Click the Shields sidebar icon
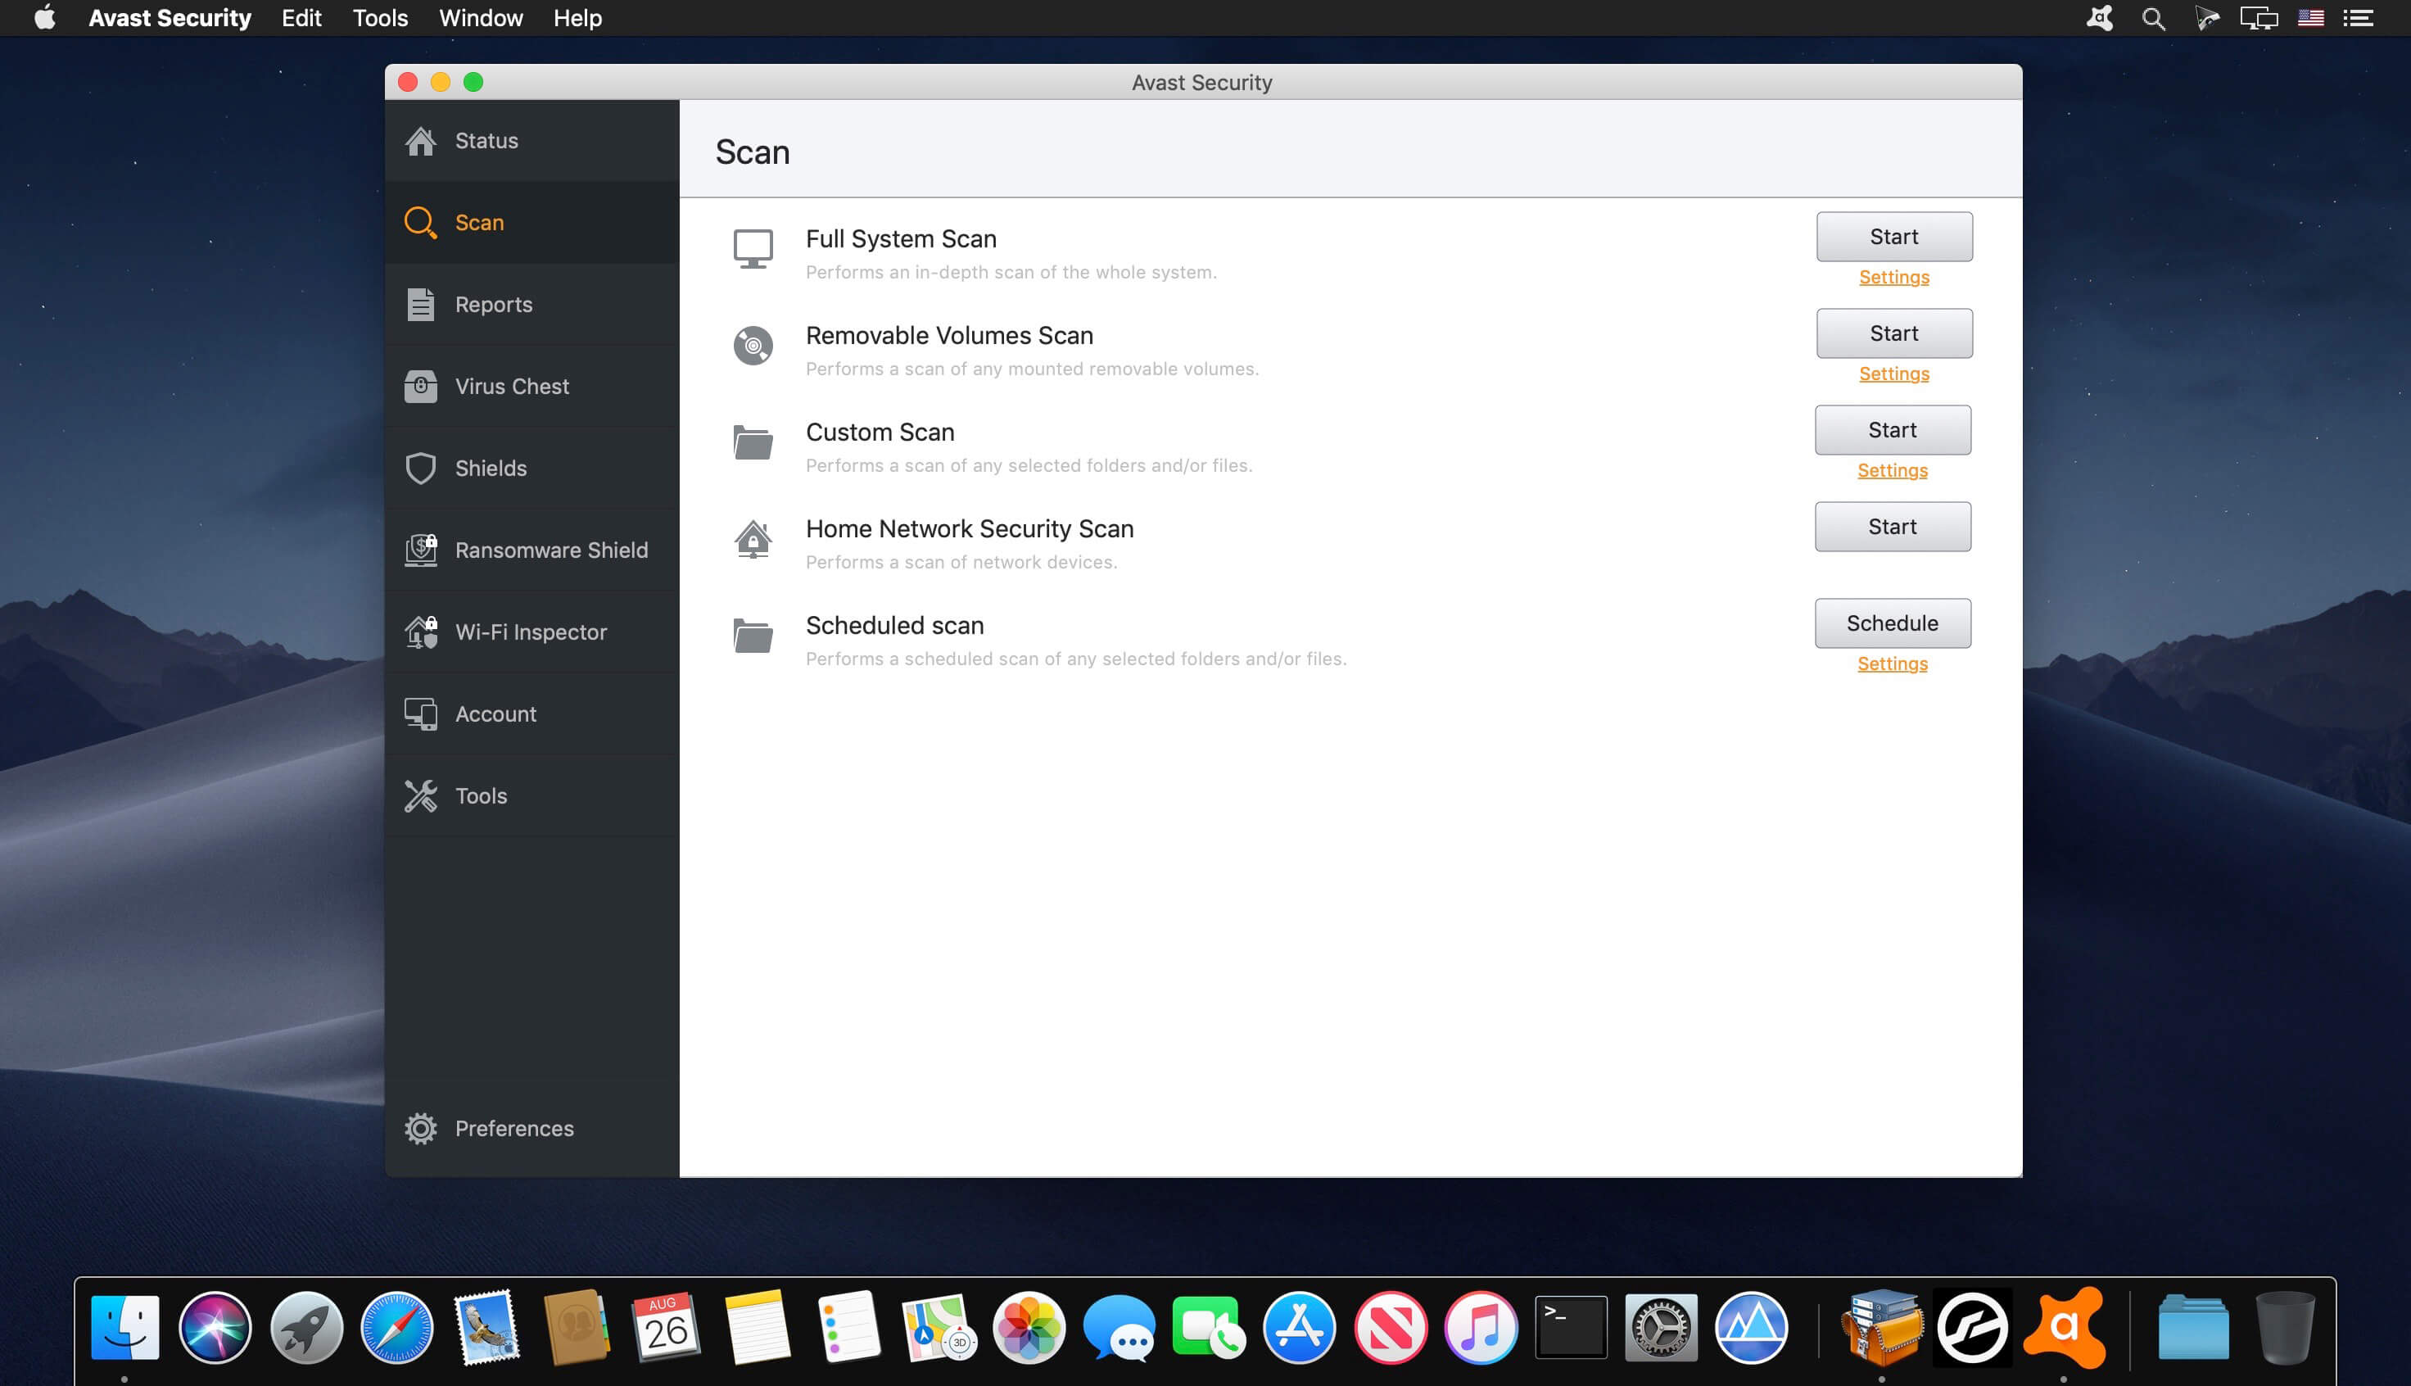The width and height of the screenshot is (2411, 1386). click(421, 467)
